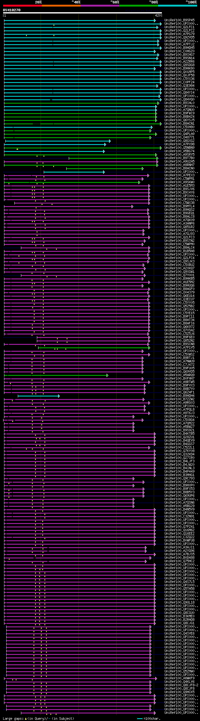Image resolution: width=200 pixels, height=721 pixels.
Task: Click the white query sequence ruler bar
Action: pyautogui.click(x=82, y=13)
